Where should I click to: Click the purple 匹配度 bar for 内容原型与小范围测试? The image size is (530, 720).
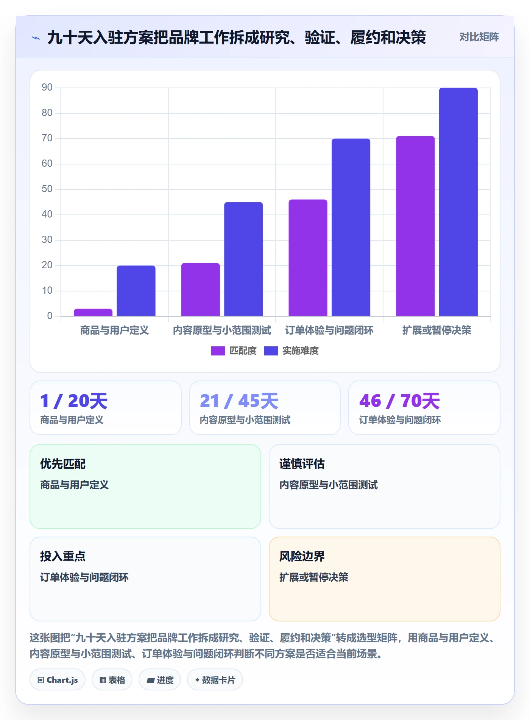pos(201,290)
